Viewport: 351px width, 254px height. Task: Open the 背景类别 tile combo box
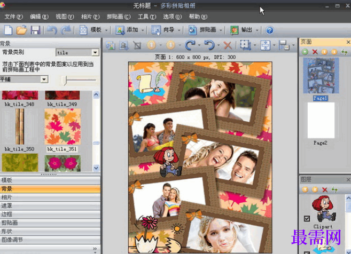pyautogui.click(x=77, y=52)
